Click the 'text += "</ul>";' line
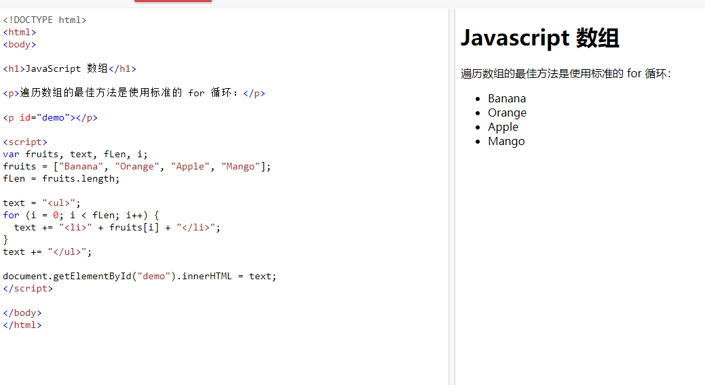The width and height of the screenshot is (705, 385). pos(47,251)
